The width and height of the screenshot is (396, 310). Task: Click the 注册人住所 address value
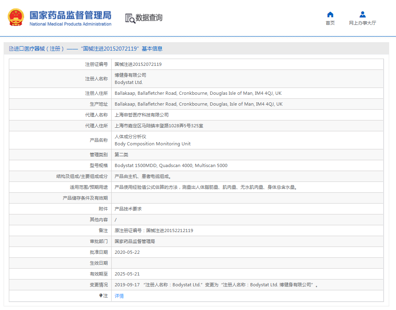point(198,93)
